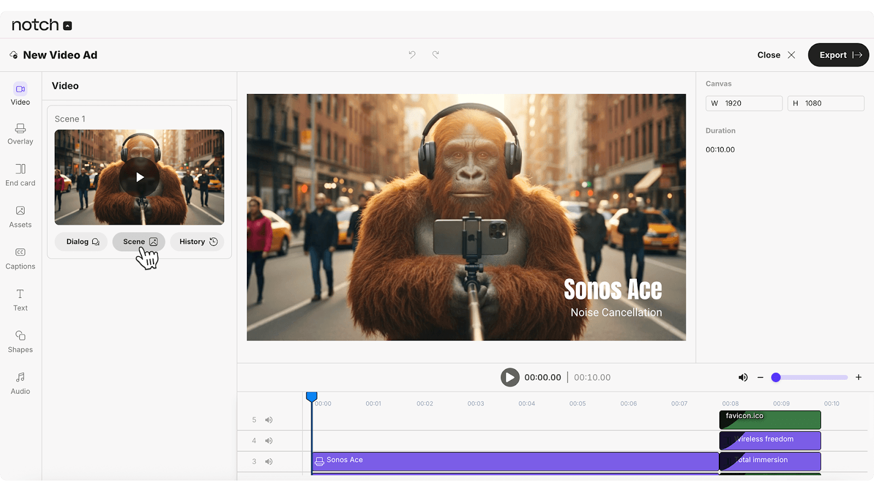Click the blue playhead marker
The width and height of the screenshot is (874, 492).
point(311,396)
